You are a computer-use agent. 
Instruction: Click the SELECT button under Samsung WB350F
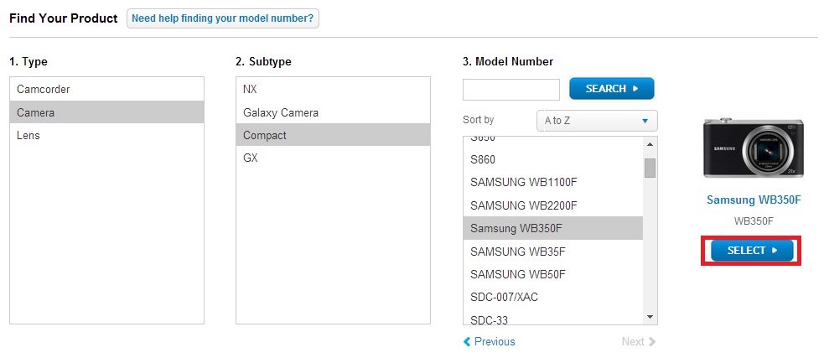[x=751, y=250]
